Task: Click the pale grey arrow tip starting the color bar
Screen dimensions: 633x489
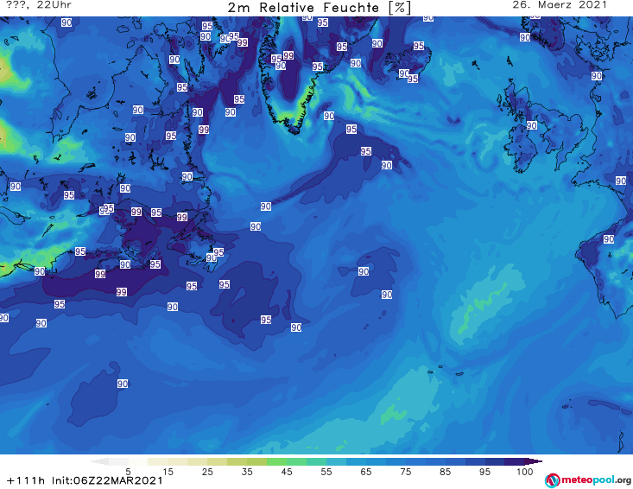Action: tap(99, 461)
